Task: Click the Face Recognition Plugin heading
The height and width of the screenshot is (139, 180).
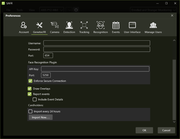Action: click(43, 62)
